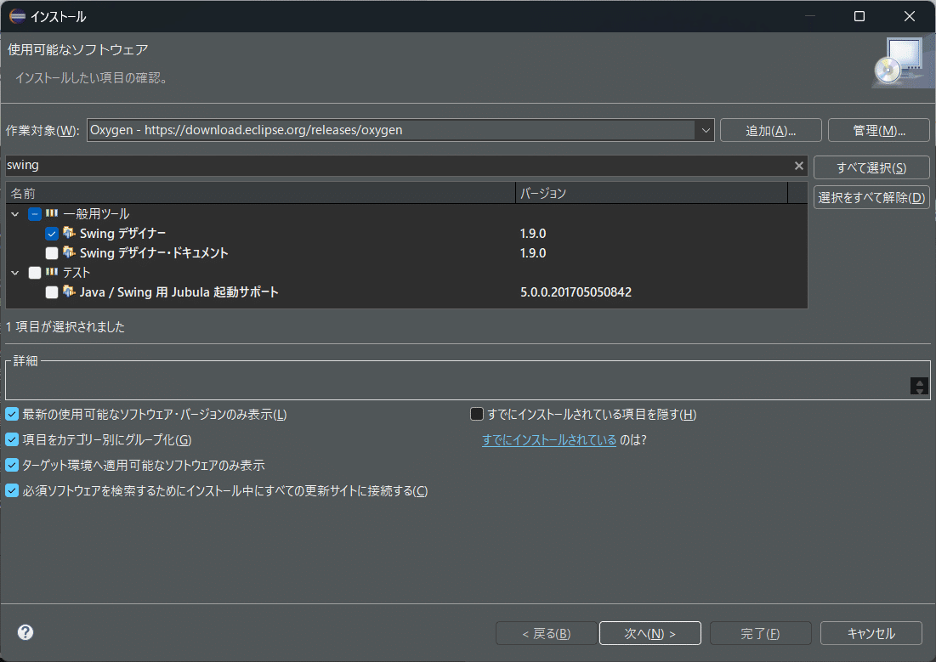Uncheck the Swing デザイナー checkbox
Screen dimensions: 936x662
coord(52,234)
